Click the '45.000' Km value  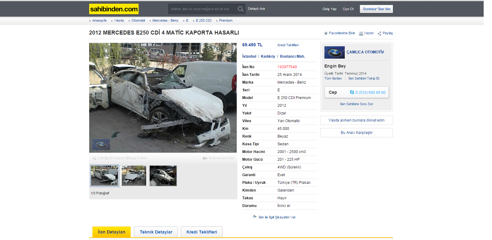pos(283,129)
